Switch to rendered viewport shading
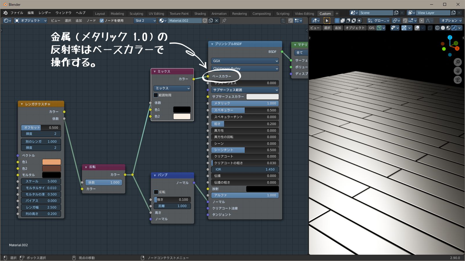Image resolution: width=465 pixels, height=261 pixels. tap(454, 28)
